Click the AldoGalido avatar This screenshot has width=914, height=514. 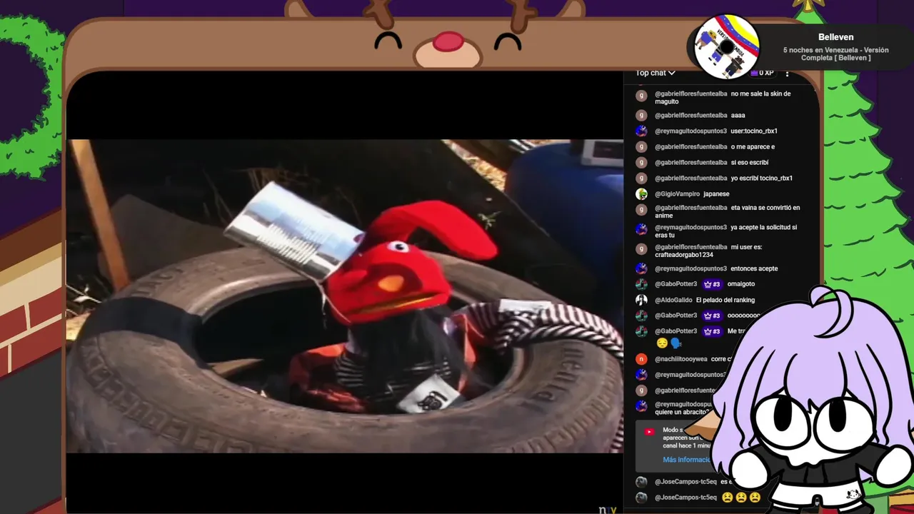(641, 300)
